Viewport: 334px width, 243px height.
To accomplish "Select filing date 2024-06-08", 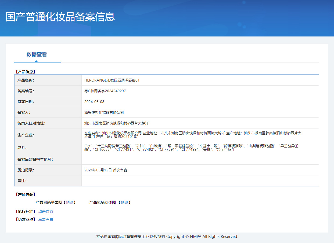I will pos(94,102).
